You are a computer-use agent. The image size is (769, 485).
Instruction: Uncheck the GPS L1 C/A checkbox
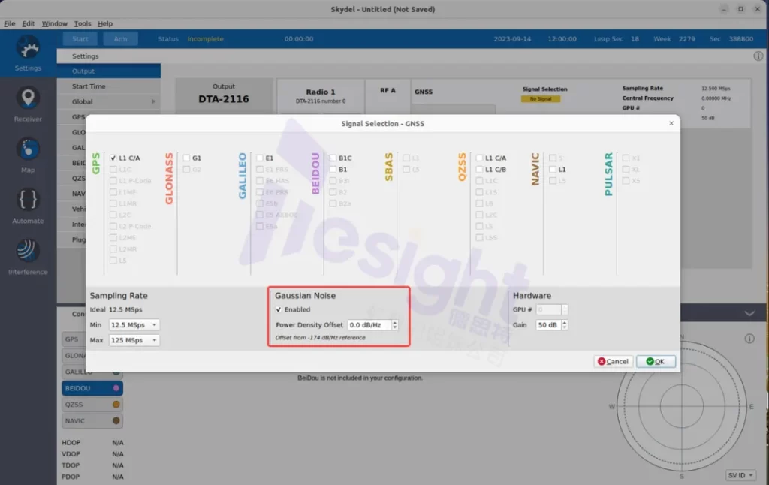(x=113, y=158)
